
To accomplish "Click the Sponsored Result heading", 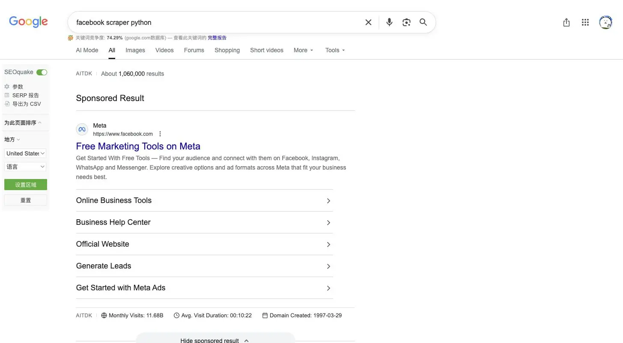I will coord(110,98).
